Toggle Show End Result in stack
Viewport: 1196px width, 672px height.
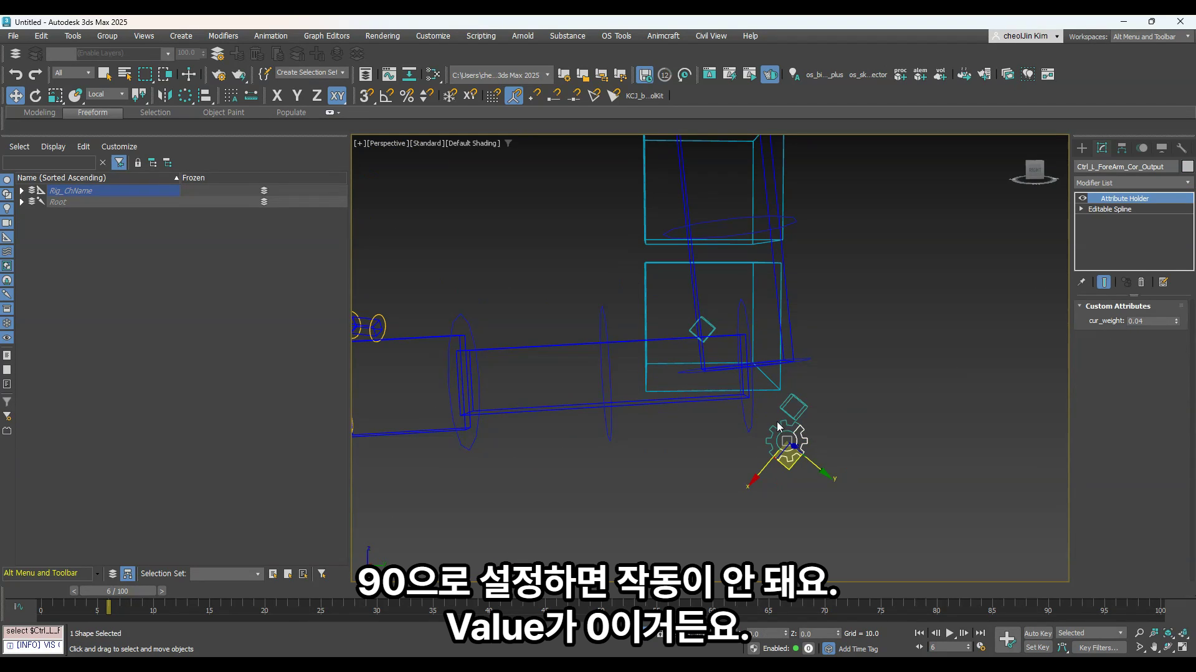point(1104,282)
